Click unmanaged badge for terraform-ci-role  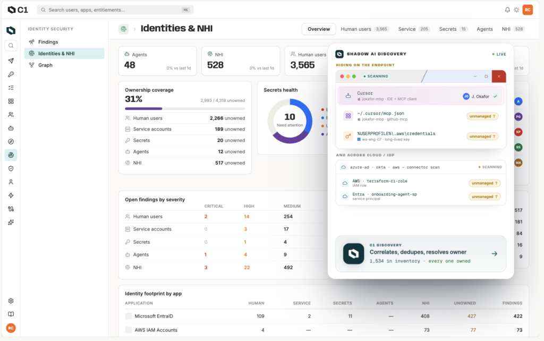point(484,183)
